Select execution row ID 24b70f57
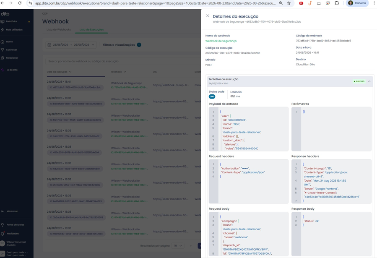377x258 pixels. tap(74, 136)
